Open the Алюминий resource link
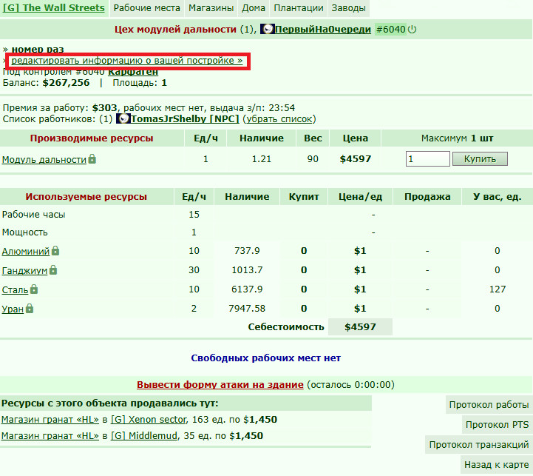 point(26,251)
